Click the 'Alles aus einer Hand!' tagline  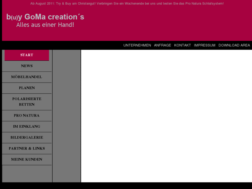(x=45, y=25)
